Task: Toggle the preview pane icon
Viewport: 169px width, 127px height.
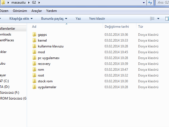Action: [167, 19]
